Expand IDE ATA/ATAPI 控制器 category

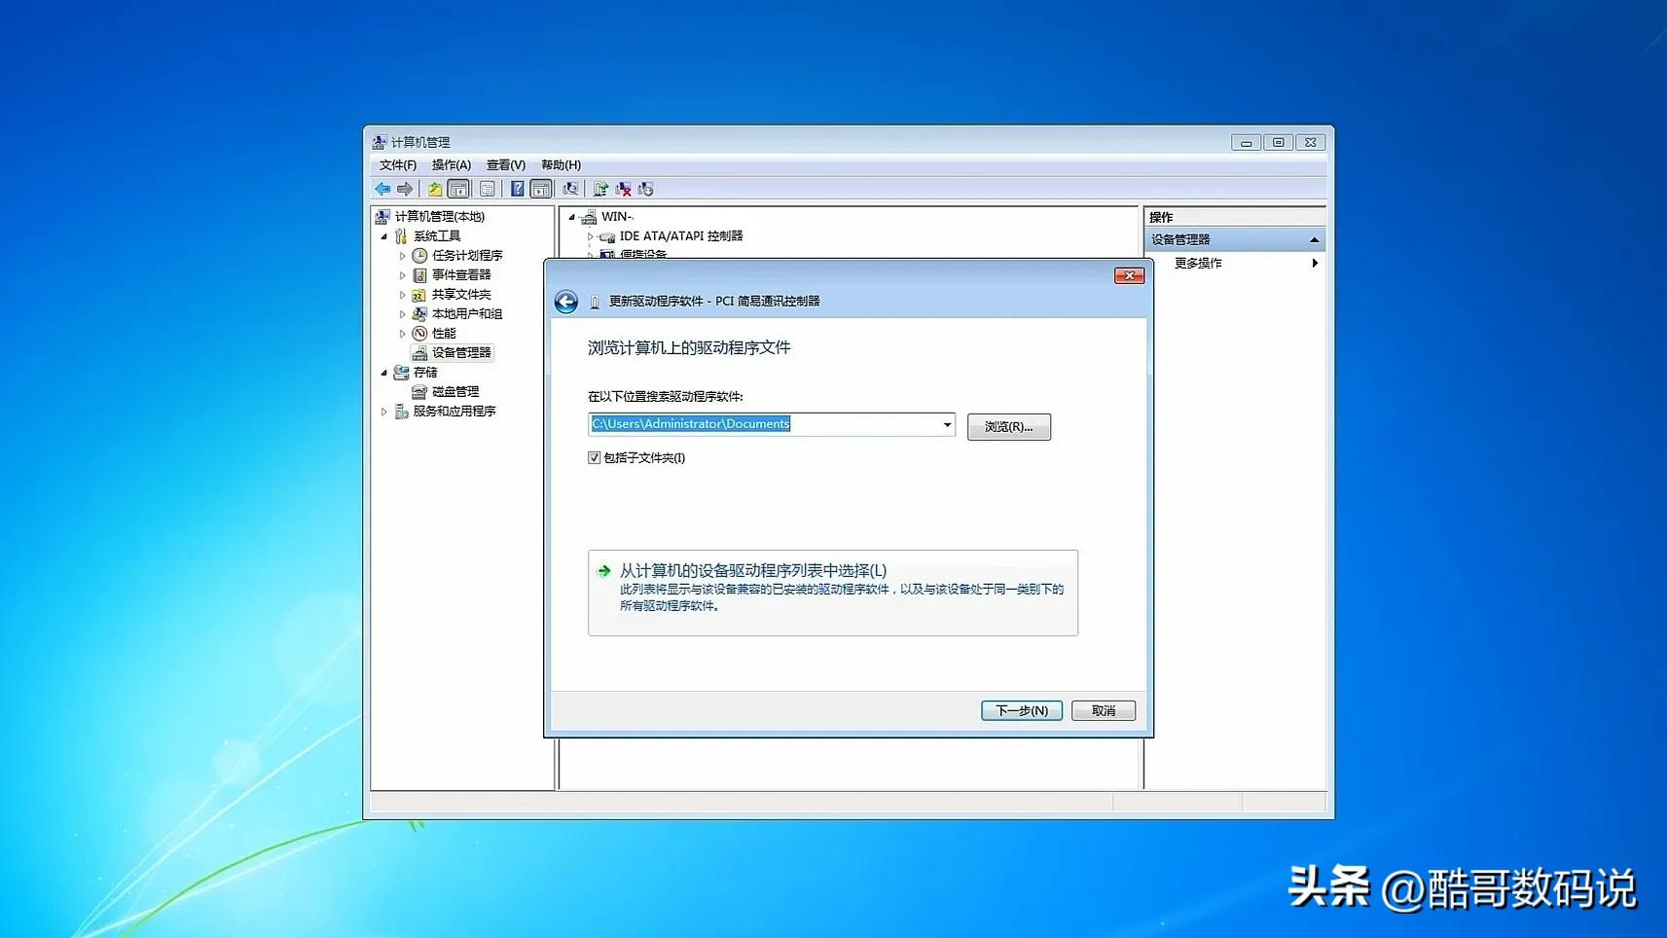[590, 236]
